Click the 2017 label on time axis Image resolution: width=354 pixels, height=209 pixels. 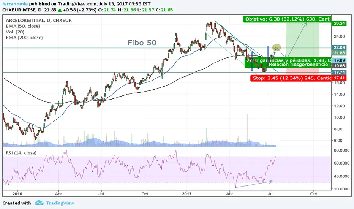[x=187, y=194]
